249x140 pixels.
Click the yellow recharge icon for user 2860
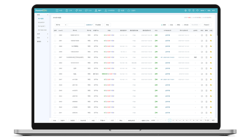211,46
